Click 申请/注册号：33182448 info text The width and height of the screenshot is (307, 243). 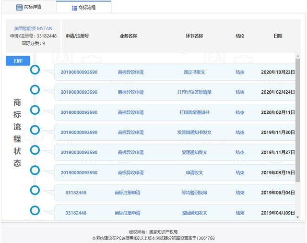tap(33, 36)
